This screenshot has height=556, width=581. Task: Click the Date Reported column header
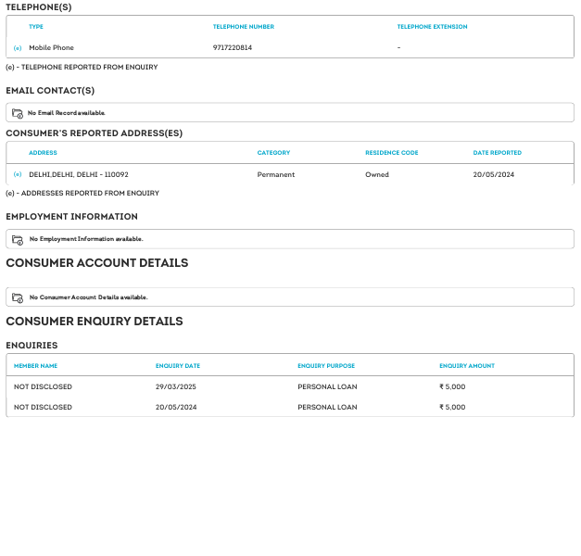(x=497, y=153)
